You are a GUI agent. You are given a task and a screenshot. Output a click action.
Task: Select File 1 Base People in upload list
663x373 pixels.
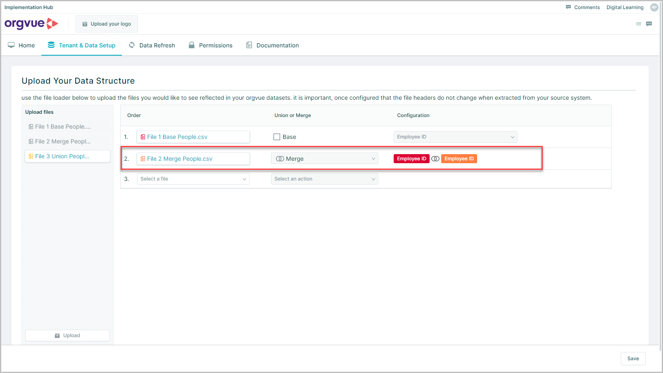coord(68,127)
